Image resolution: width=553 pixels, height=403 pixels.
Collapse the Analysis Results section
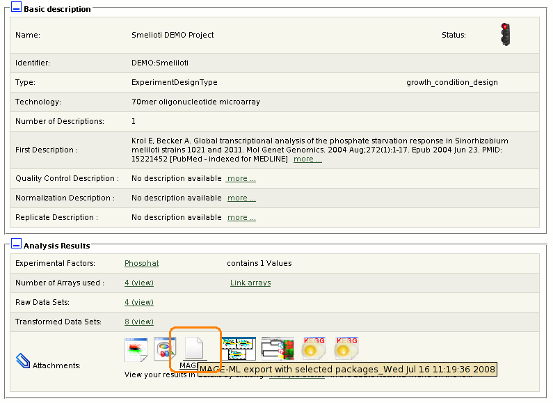[16, 244]
